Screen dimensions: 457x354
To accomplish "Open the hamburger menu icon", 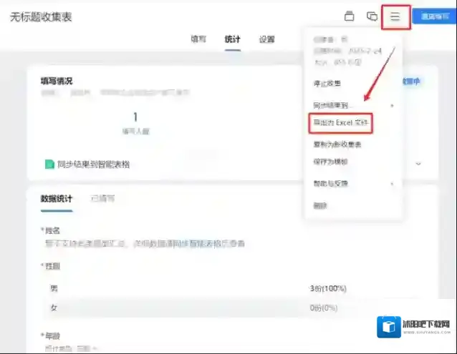I will tap(395, 16).
